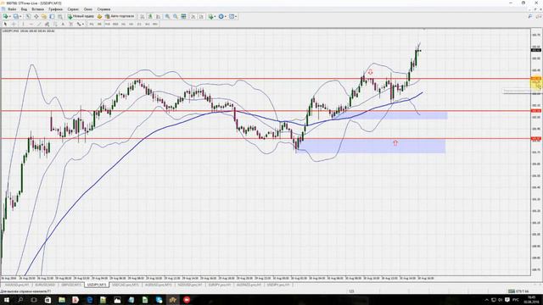Toggle the Navigator panel
The image size is (543, 305).
click(44, 16)
